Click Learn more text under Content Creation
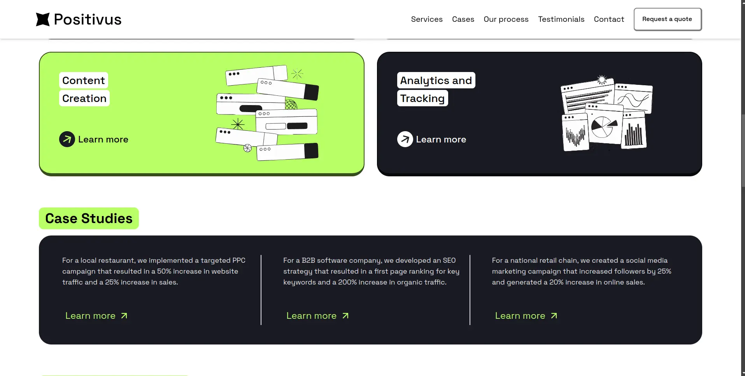Screen dimensions: 745x376 click(x=103, y=139)
